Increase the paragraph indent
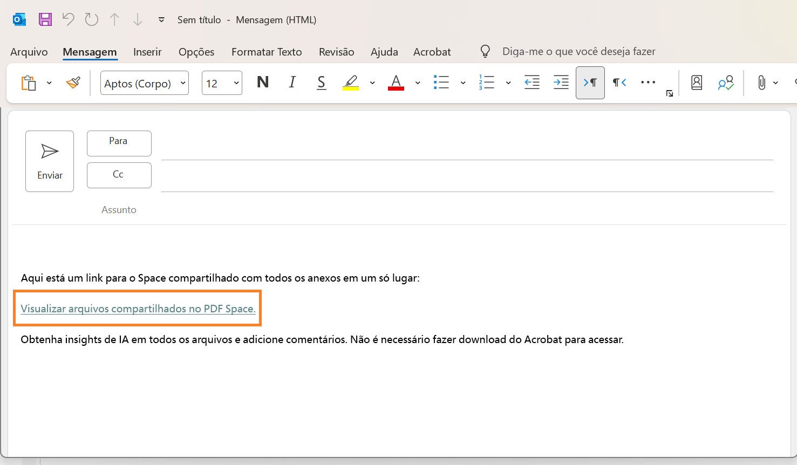The width and height of the screenshot is (797, 465). click(x=561, y=83)
